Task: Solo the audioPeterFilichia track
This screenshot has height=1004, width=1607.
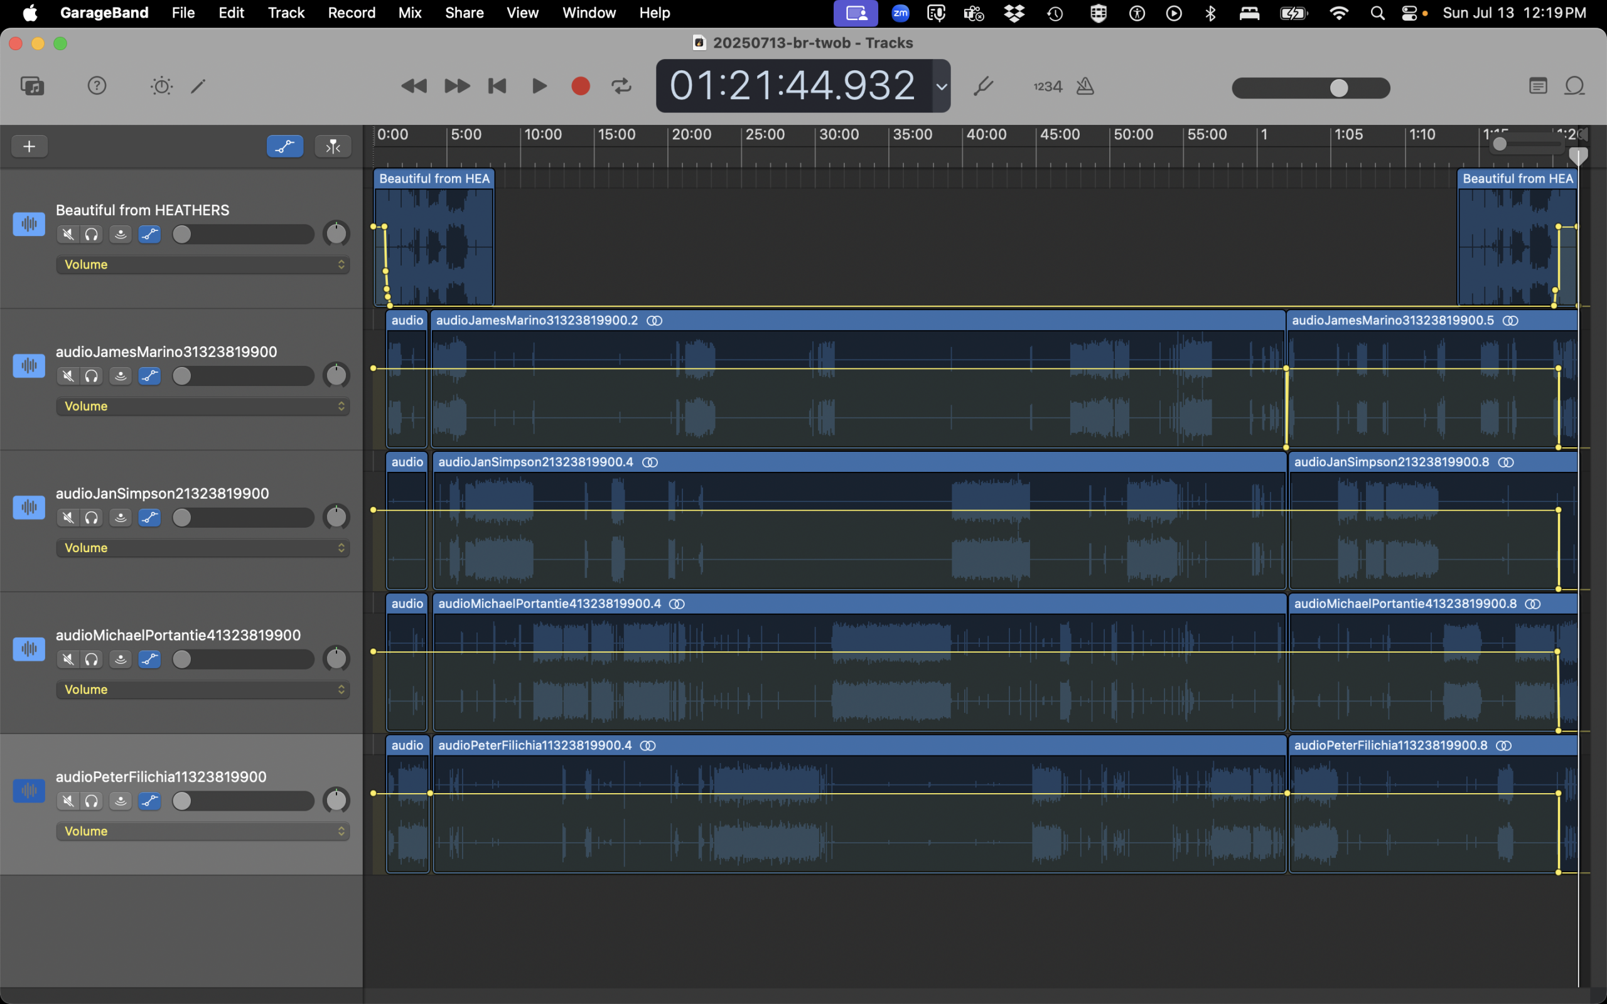Action: point(92,801)
